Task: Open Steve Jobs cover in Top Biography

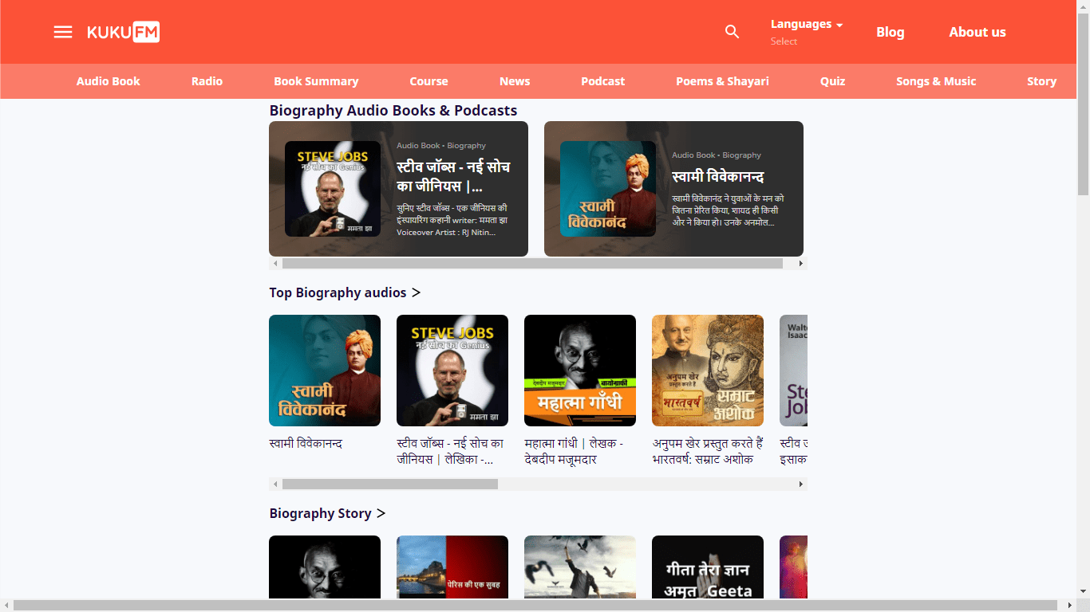Action: tap(452, 371)
